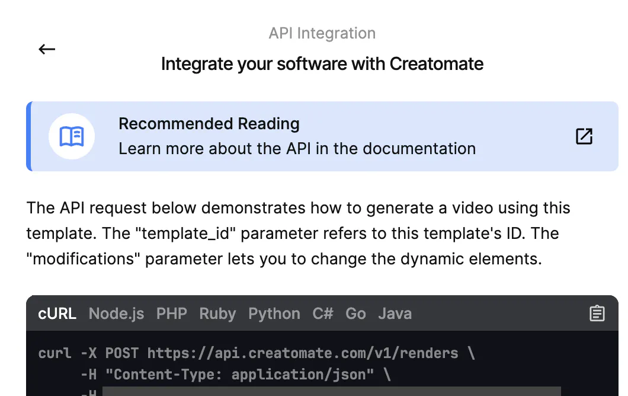Switch to the Go tab
The image size is (628, 396).
355,314
